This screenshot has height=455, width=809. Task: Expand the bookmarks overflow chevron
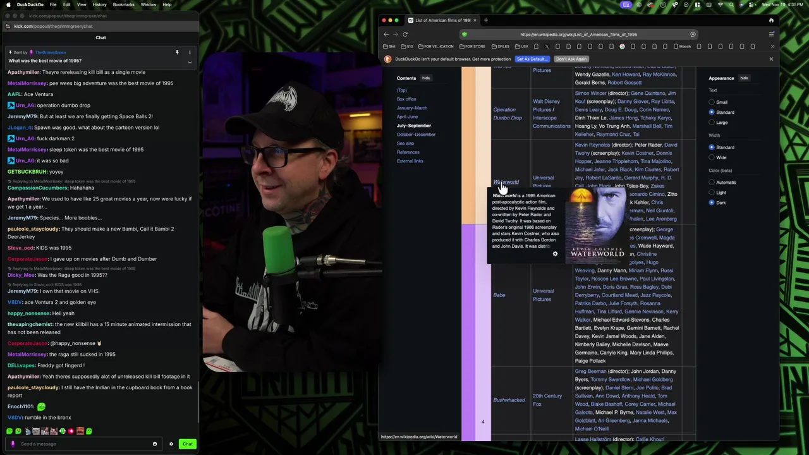click(772, 46)
